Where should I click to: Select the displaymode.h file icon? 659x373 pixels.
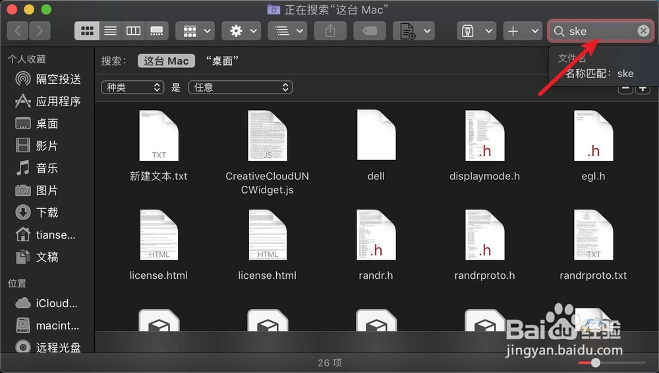click(x=484, y=135)
